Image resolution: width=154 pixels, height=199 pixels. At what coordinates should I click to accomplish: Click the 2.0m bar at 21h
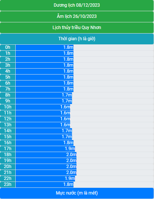coord(46,173)
